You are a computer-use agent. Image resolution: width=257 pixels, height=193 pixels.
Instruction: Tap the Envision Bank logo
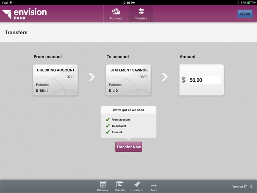[25, 14]
